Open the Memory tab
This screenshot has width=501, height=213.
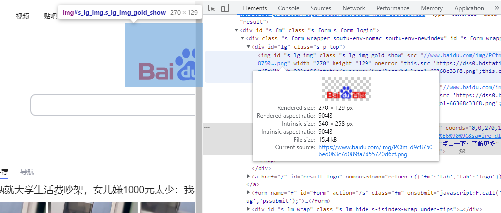(x=432, y=8)
